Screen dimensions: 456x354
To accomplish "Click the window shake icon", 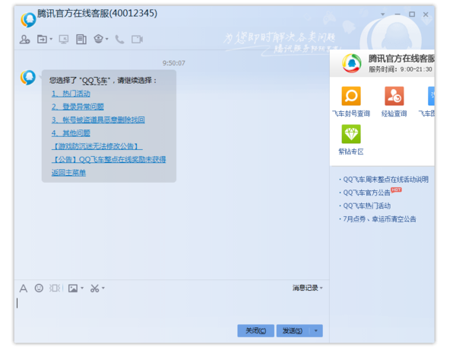I will pyautogui.click(x=55, y=289).
